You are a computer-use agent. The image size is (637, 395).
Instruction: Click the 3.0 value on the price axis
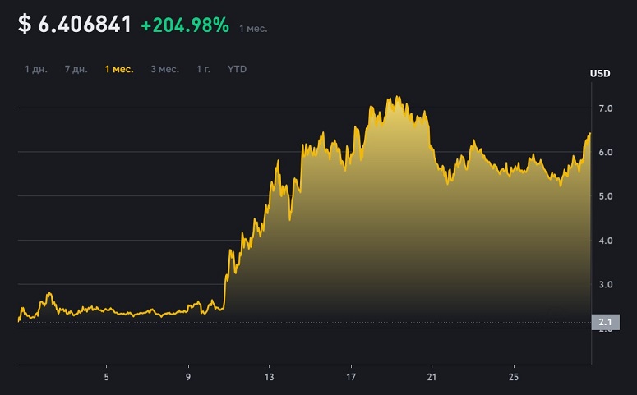605,285
